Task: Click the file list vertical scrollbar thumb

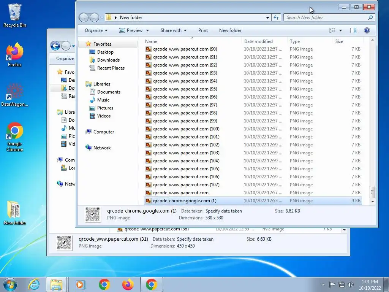Action: tap(372, 192)
